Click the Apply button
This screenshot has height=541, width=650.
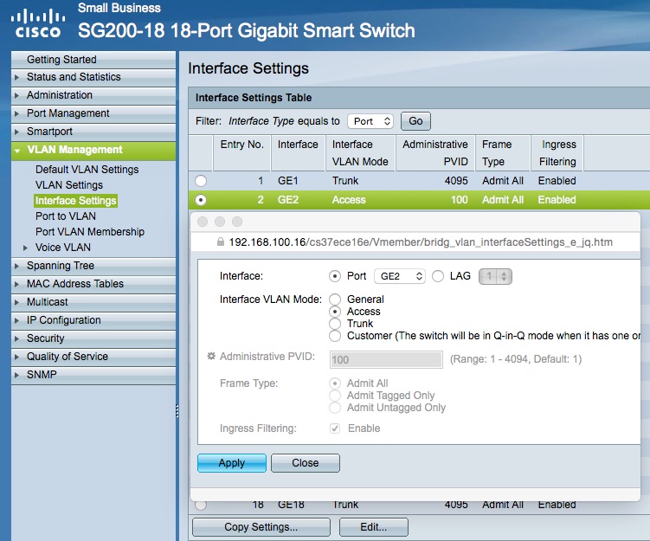tap(231, 463)
